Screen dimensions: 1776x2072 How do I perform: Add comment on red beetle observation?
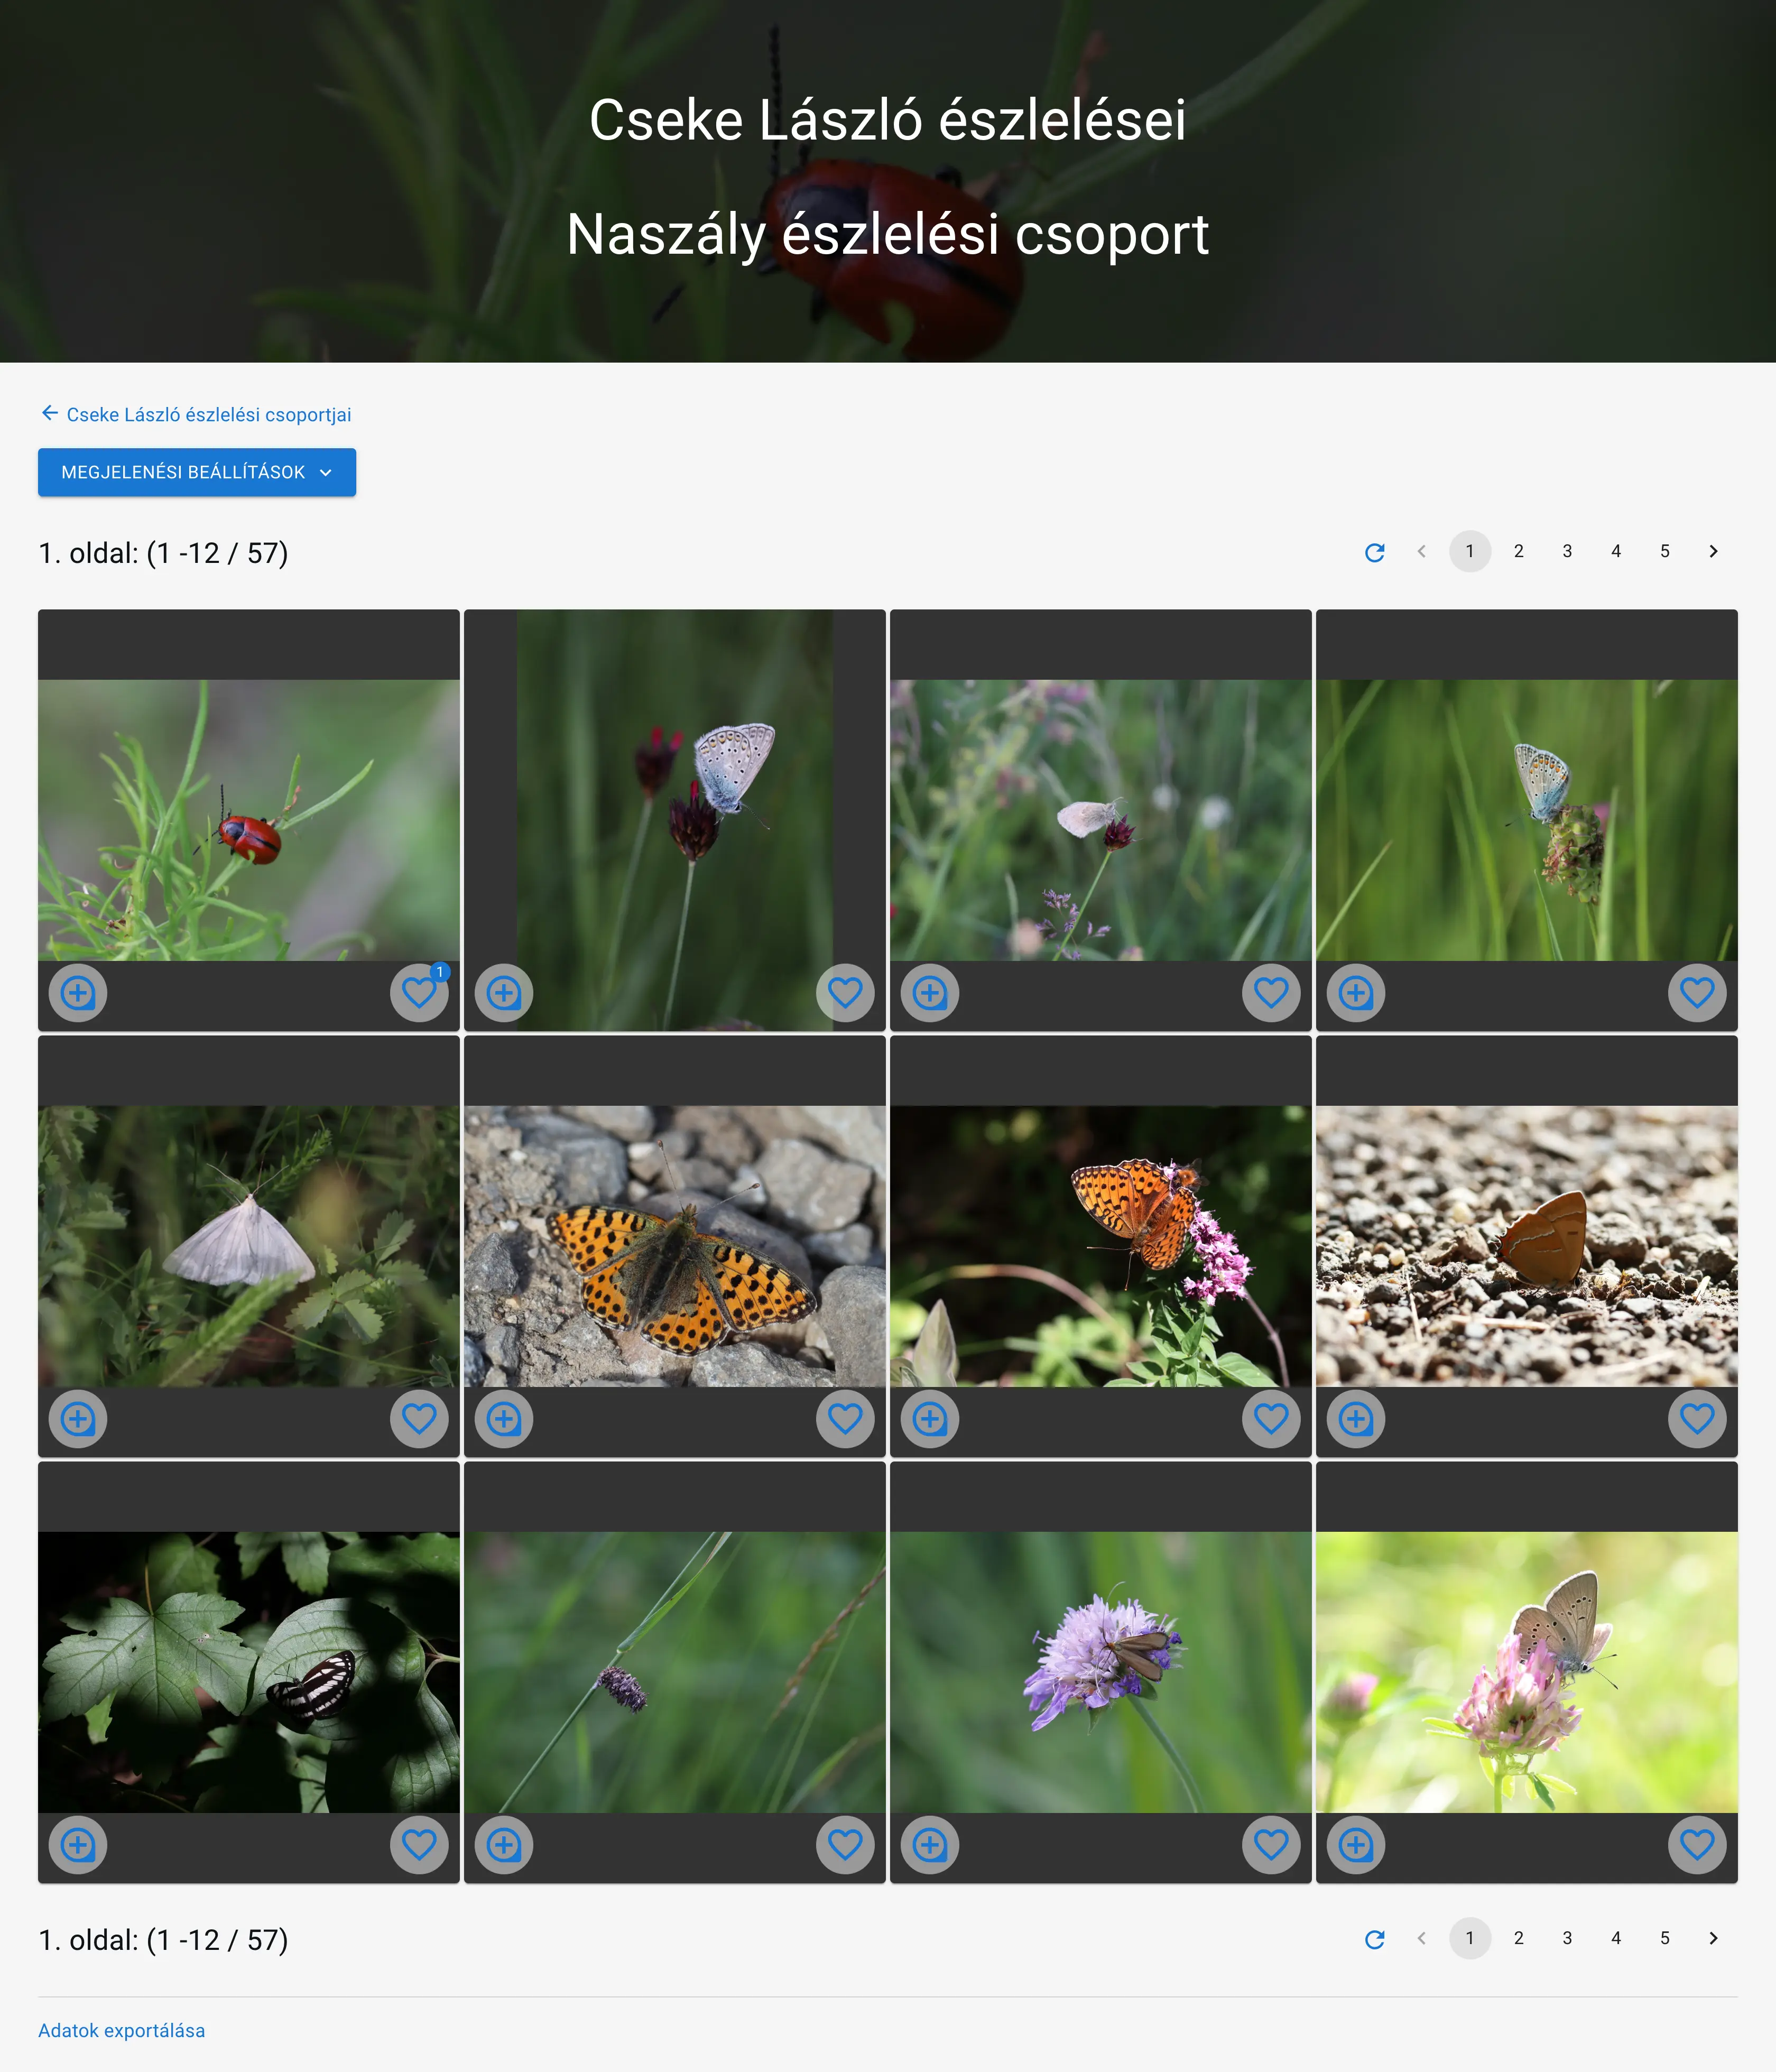[x=78, y=993]
